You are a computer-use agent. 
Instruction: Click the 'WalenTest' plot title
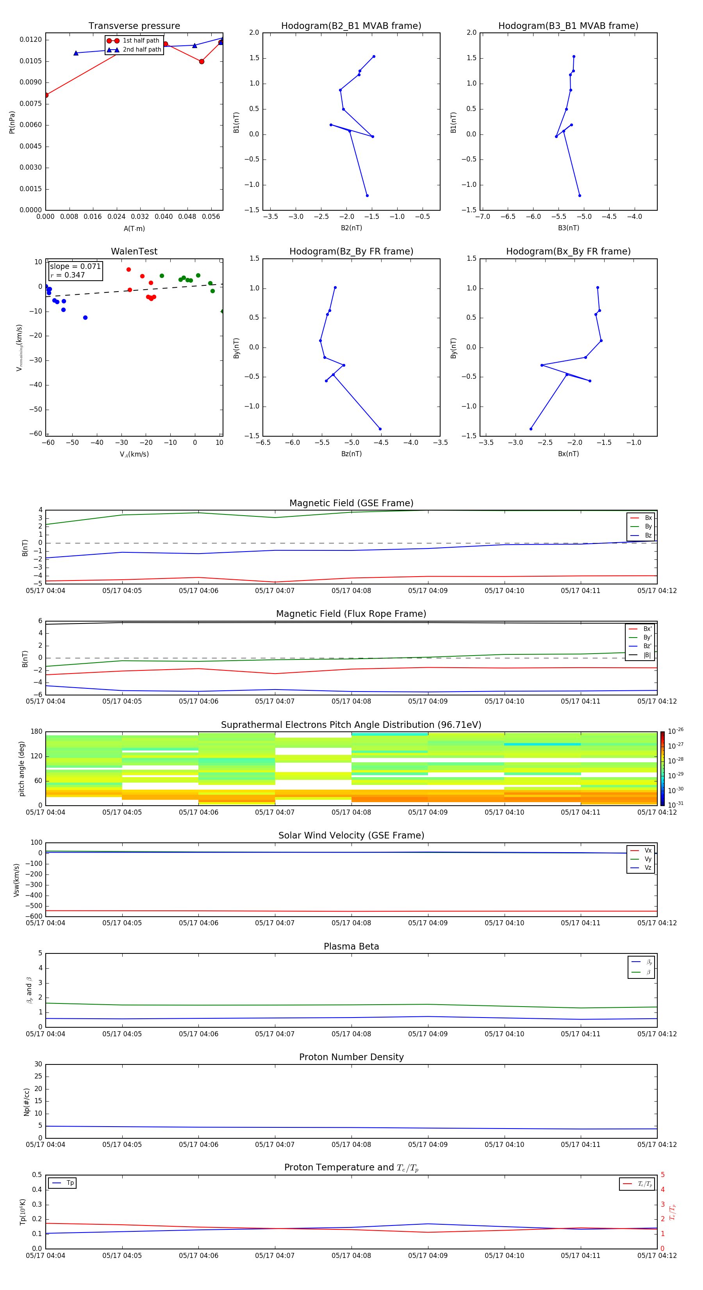pyautogui.click(x=134, y=251)
